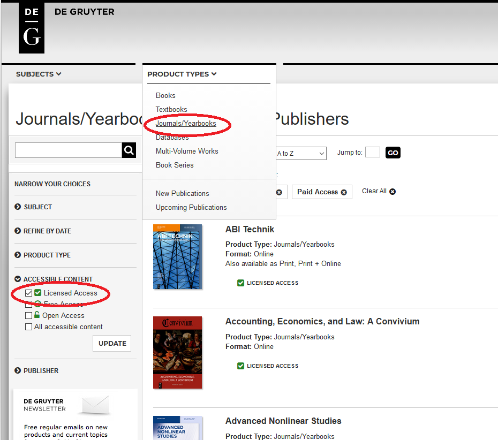
Task: Click the Paid Access filter label
Action: (318, 192)
